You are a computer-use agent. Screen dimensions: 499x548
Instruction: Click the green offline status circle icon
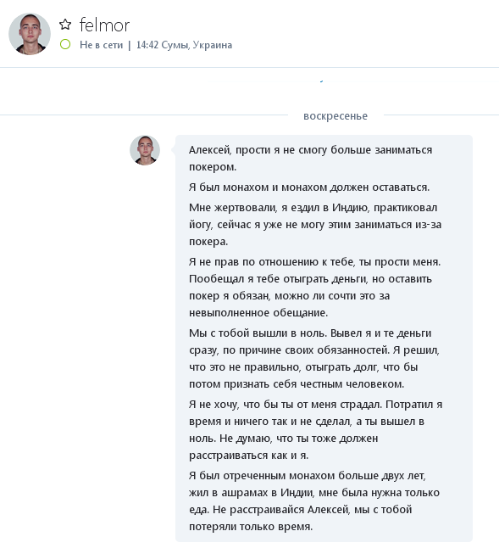point(65,44)
